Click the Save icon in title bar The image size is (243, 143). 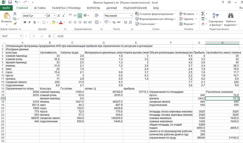point(10,2)
